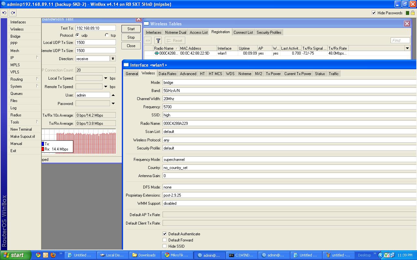Open the Direction dropdown in Bandwidth Test
Viewport: 417px width, 260px height.
pos(113,59)
